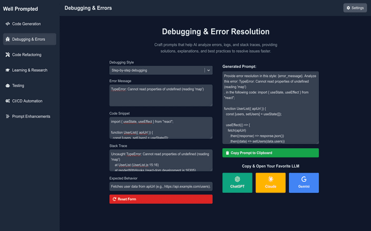The width and height of the screenshot is (371, 231).
Task: Select the Code Refactoring tools icon
Action: pos(7,54)
